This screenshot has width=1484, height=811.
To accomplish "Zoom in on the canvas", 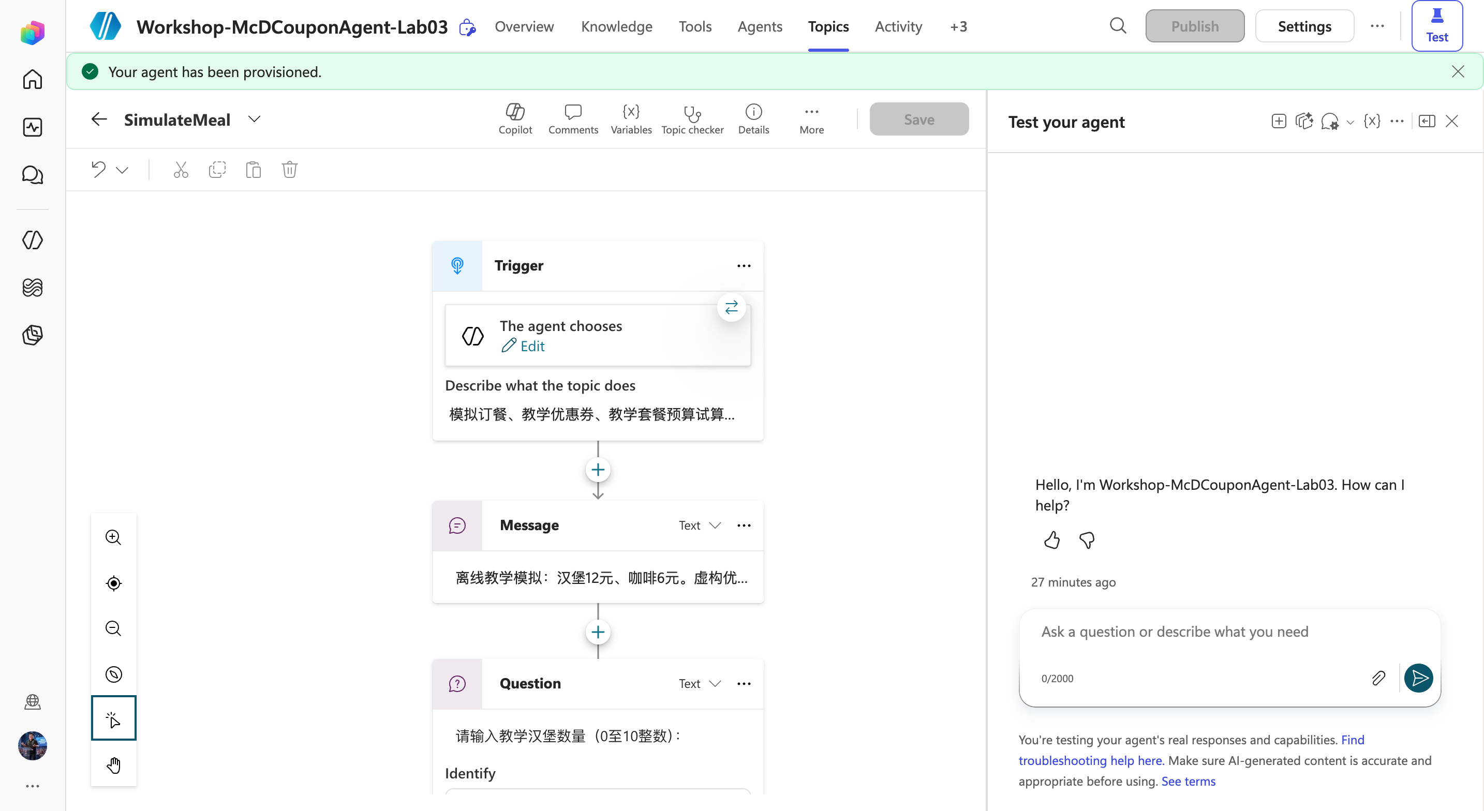I will (x=113, y=537).
